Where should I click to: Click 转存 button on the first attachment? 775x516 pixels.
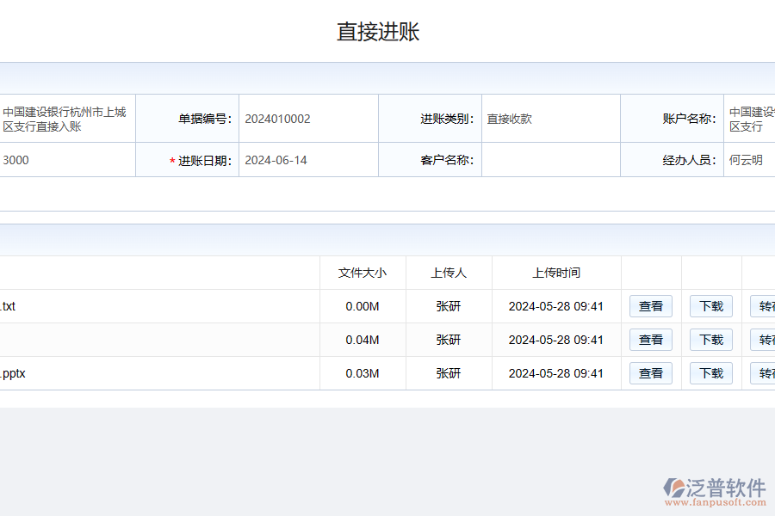[x=764, y=306]
